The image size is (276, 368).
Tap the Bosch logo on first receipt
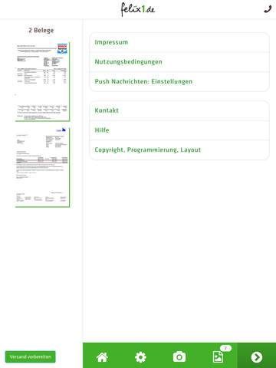click(x=62, y=48)
